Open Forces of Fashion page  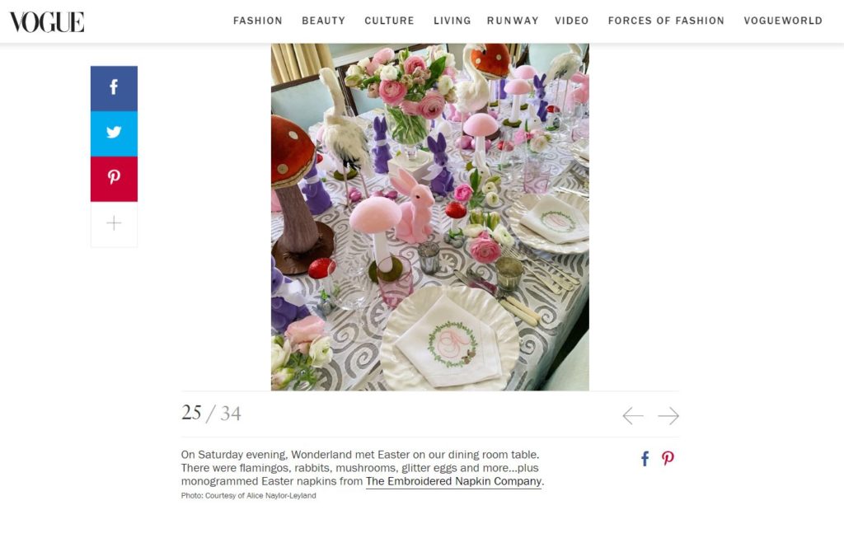click(x=666, y=21)
